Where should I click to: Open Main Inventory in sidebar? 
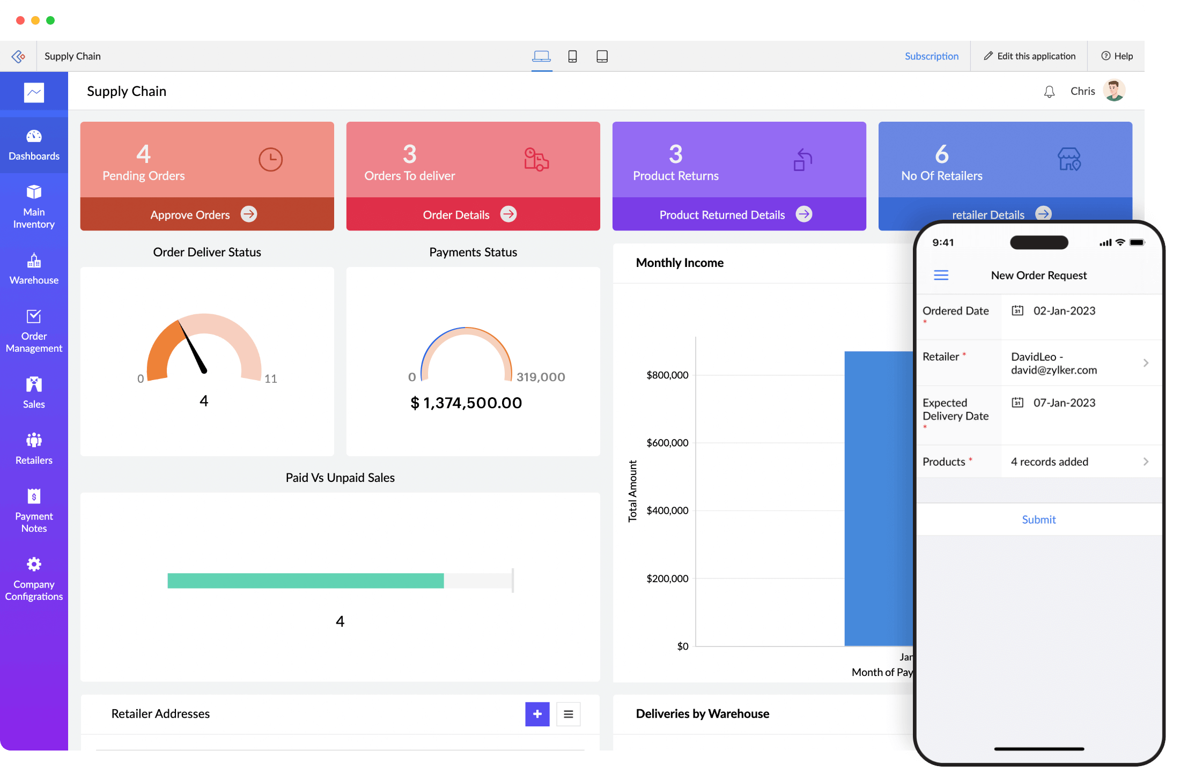tap(34, 206)
